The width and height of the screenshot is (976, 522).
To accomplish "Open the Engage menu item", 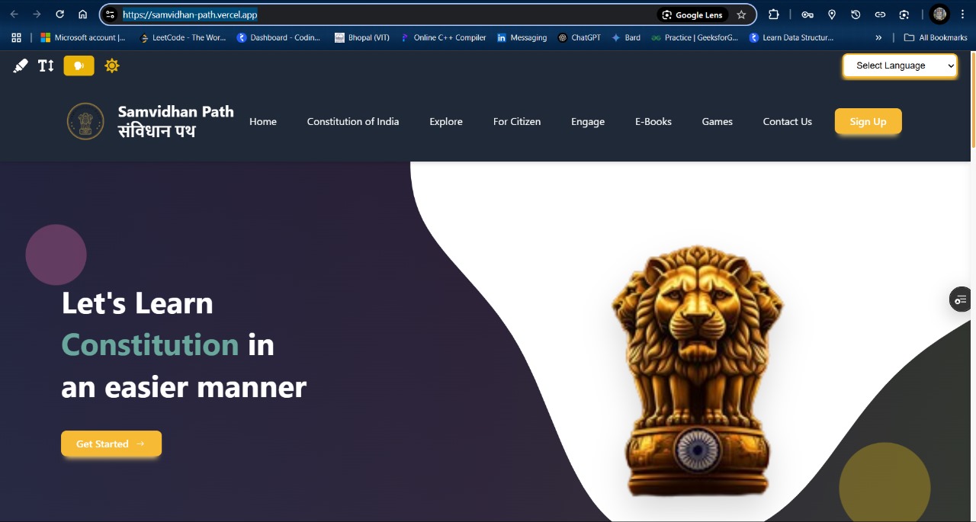I will click(588, 121).
